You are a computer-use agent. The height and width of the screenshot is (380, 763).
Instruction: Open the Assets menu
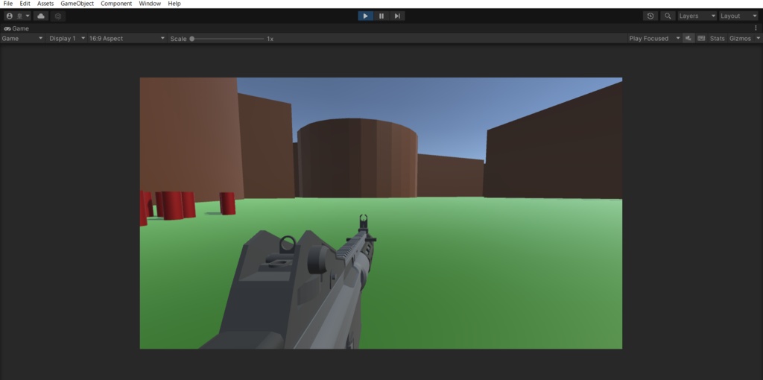pos(45,4)
